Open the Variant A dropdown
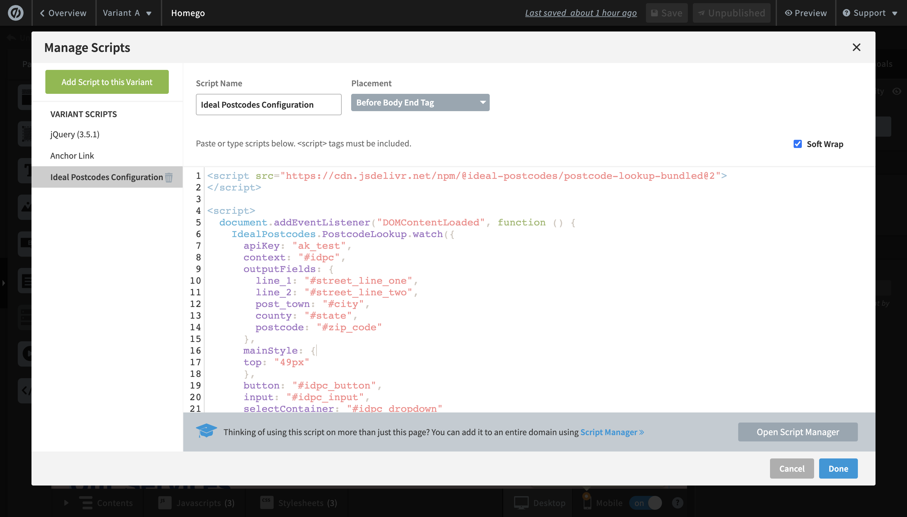The width and height of the screenshot is (907, 517). pos(128,13)
